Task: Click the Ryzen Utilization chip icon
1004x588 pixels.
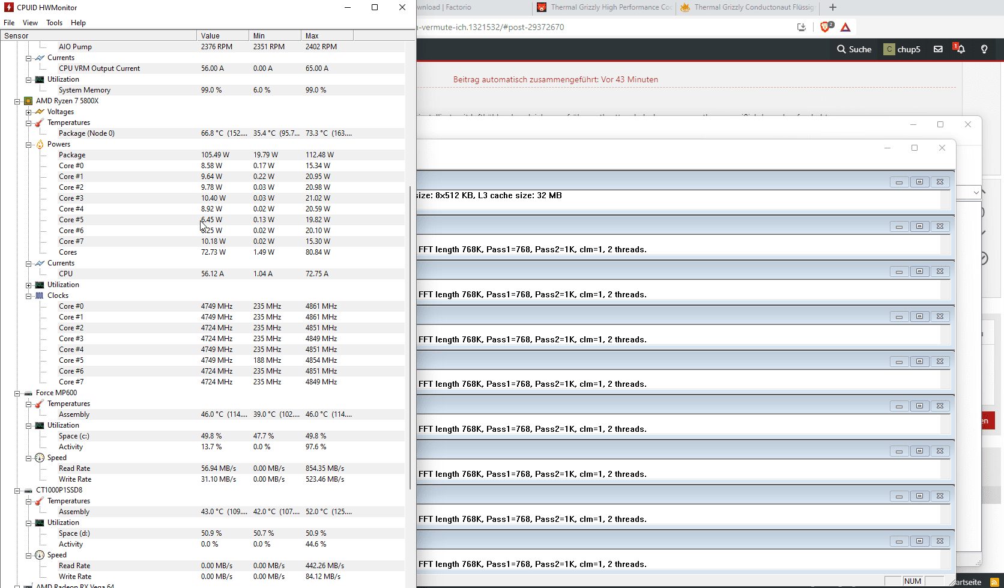Action: click(40, 285)
